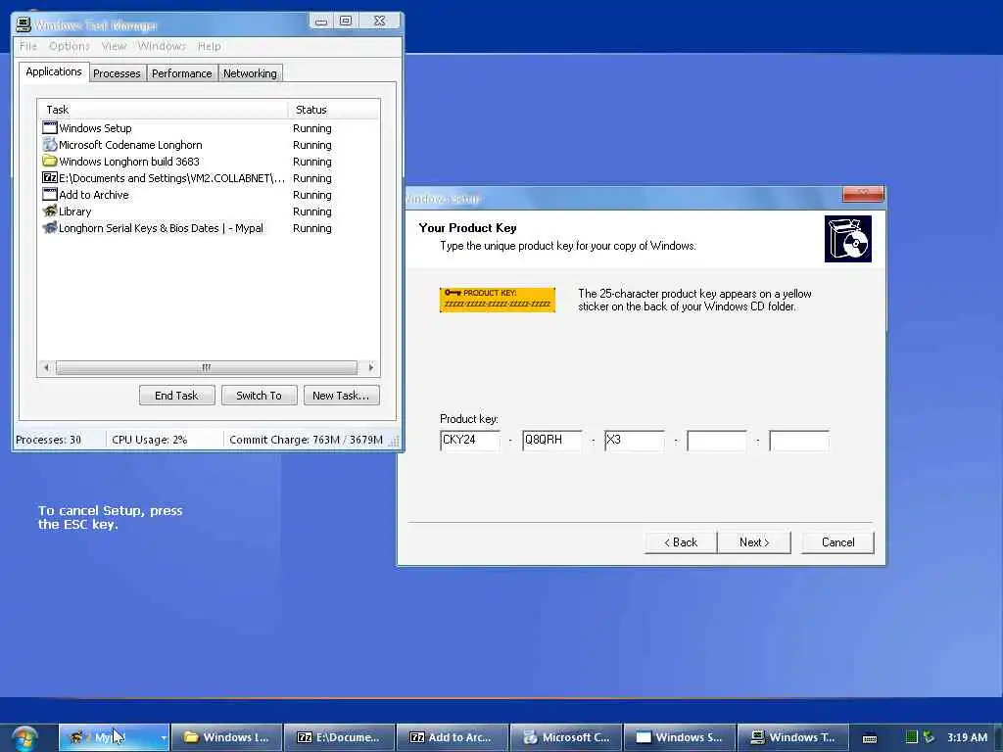Click the Cancel button in Windows Setup
1003x752 pixels.
click(x=838, y=542)
